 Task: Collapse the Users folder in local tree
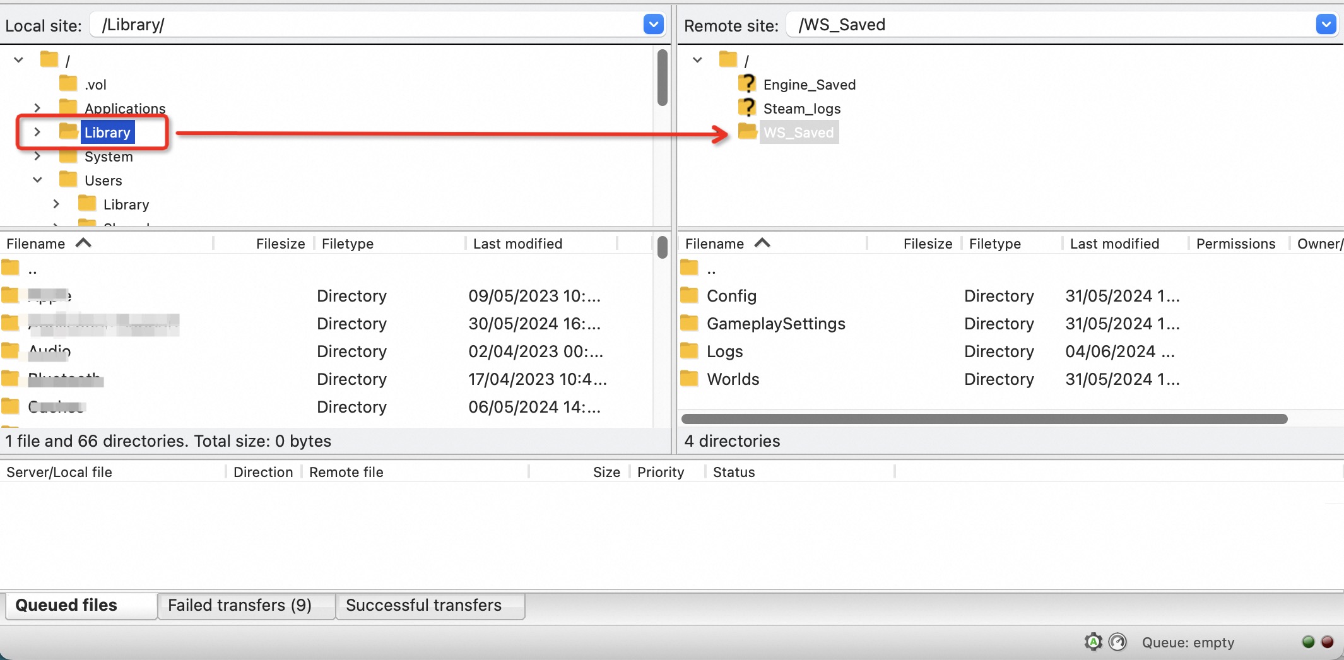coord(37,180)
